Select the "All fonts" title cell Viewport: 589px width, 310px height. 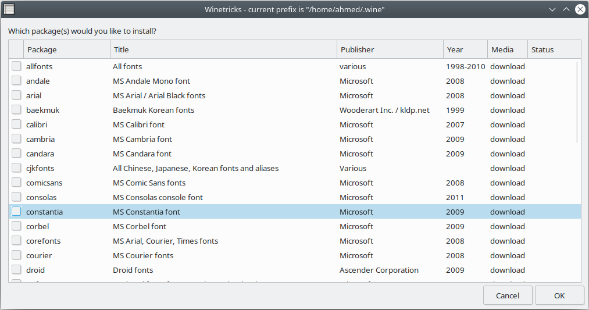[127, 66]
